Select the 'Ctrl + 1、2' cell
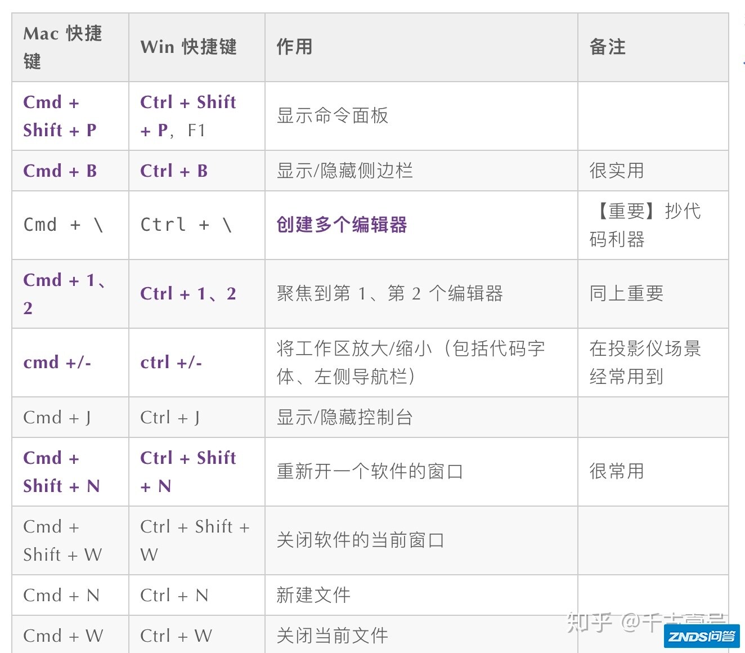This screenshot has width=745, height=653. [197, 294]
